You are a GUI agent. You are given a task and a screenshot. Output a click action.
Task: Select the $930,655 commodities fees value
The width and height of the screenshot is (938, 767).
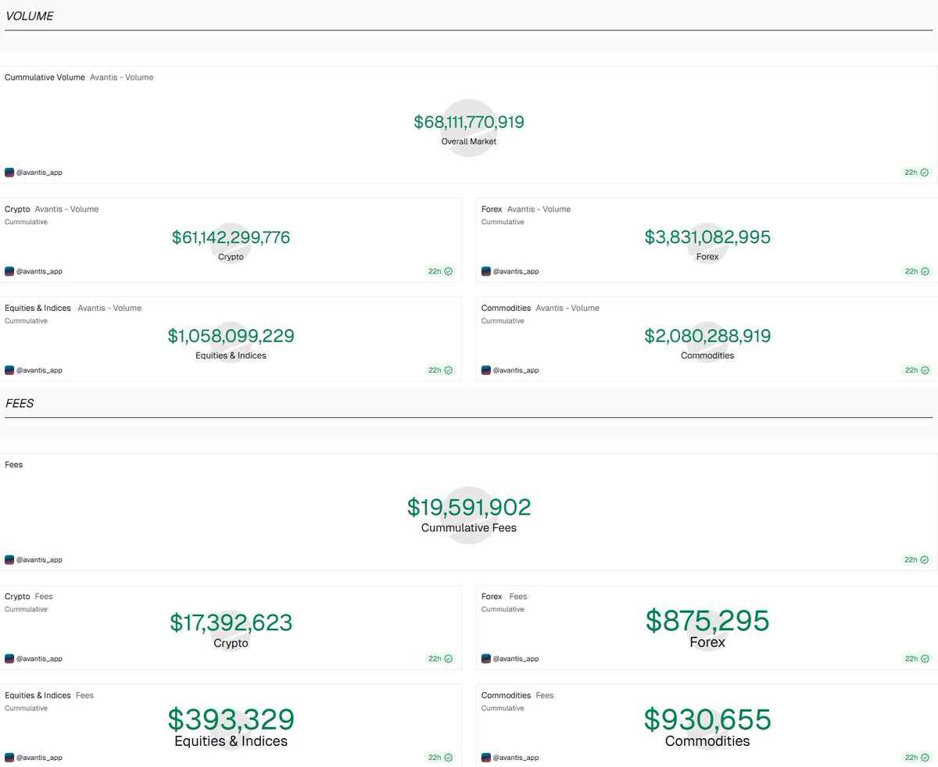coord(707,720)
